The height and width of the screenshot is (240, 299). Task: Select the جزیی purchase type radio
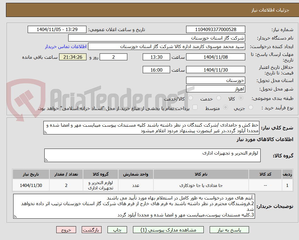(x=251, y=107)
